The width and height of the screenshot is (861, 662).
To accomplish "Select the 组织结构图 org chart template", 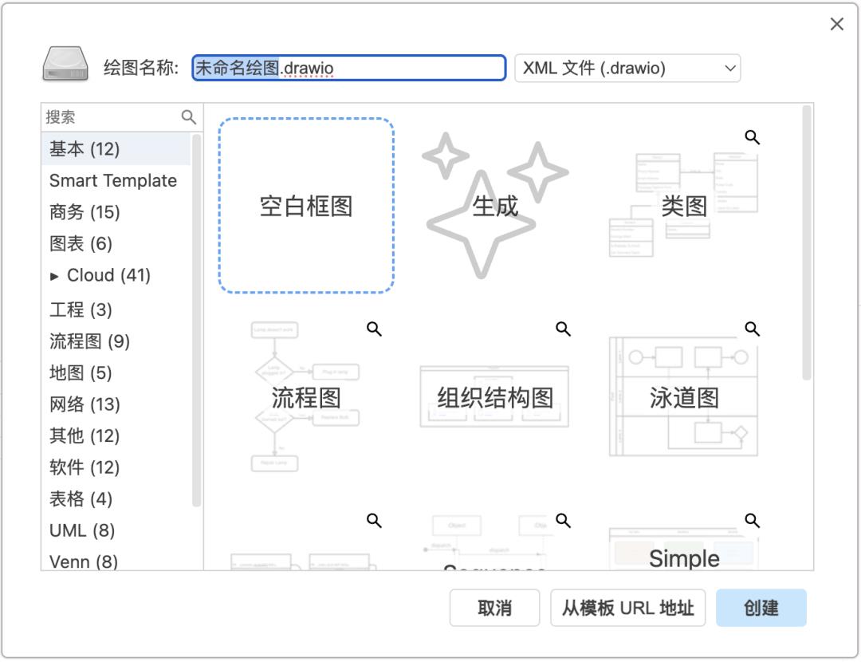I will click(495, 397).
